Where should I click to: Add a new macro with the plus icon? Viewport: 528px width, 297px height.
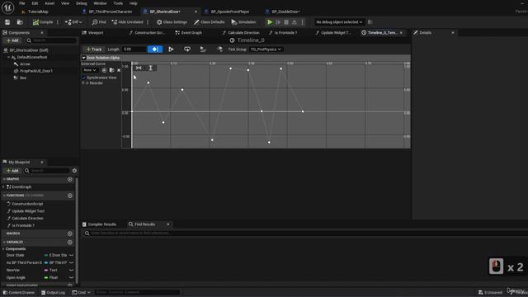coord(70,233)
